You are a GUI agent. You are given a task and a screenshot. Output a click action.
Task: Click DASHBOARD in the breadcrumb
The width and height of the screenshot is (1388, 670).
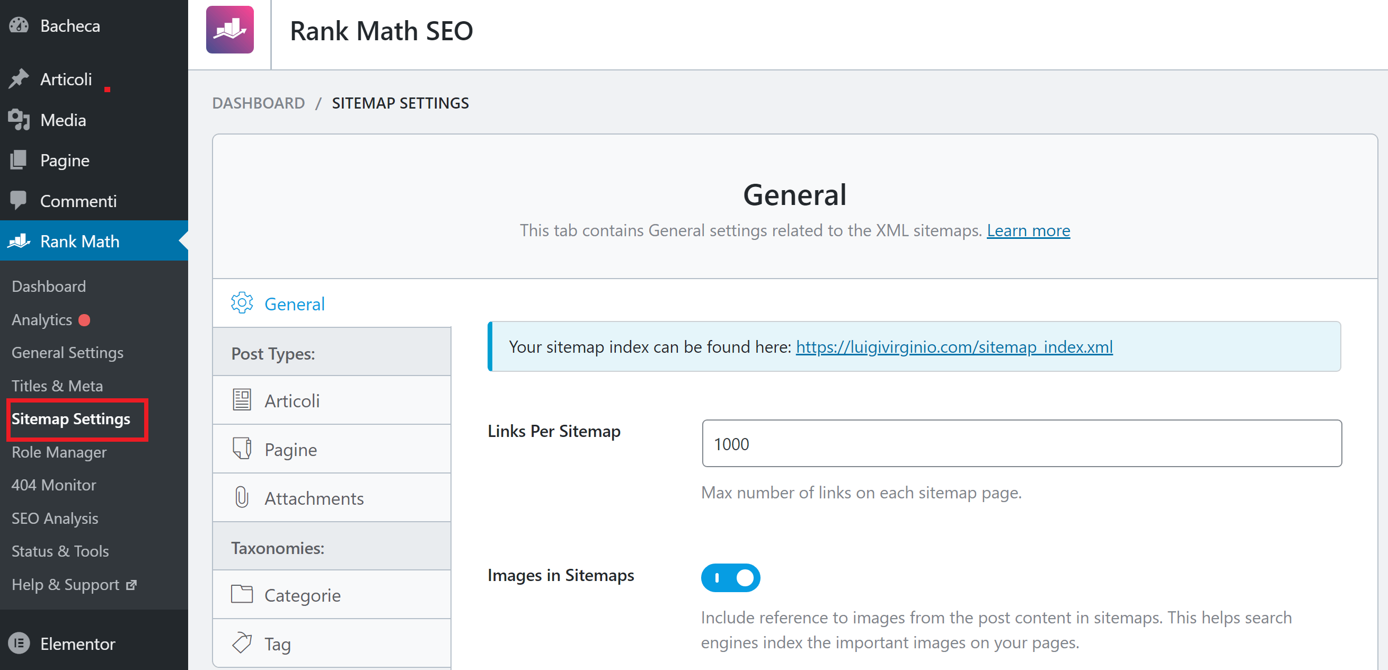click(x=258, y=103)
